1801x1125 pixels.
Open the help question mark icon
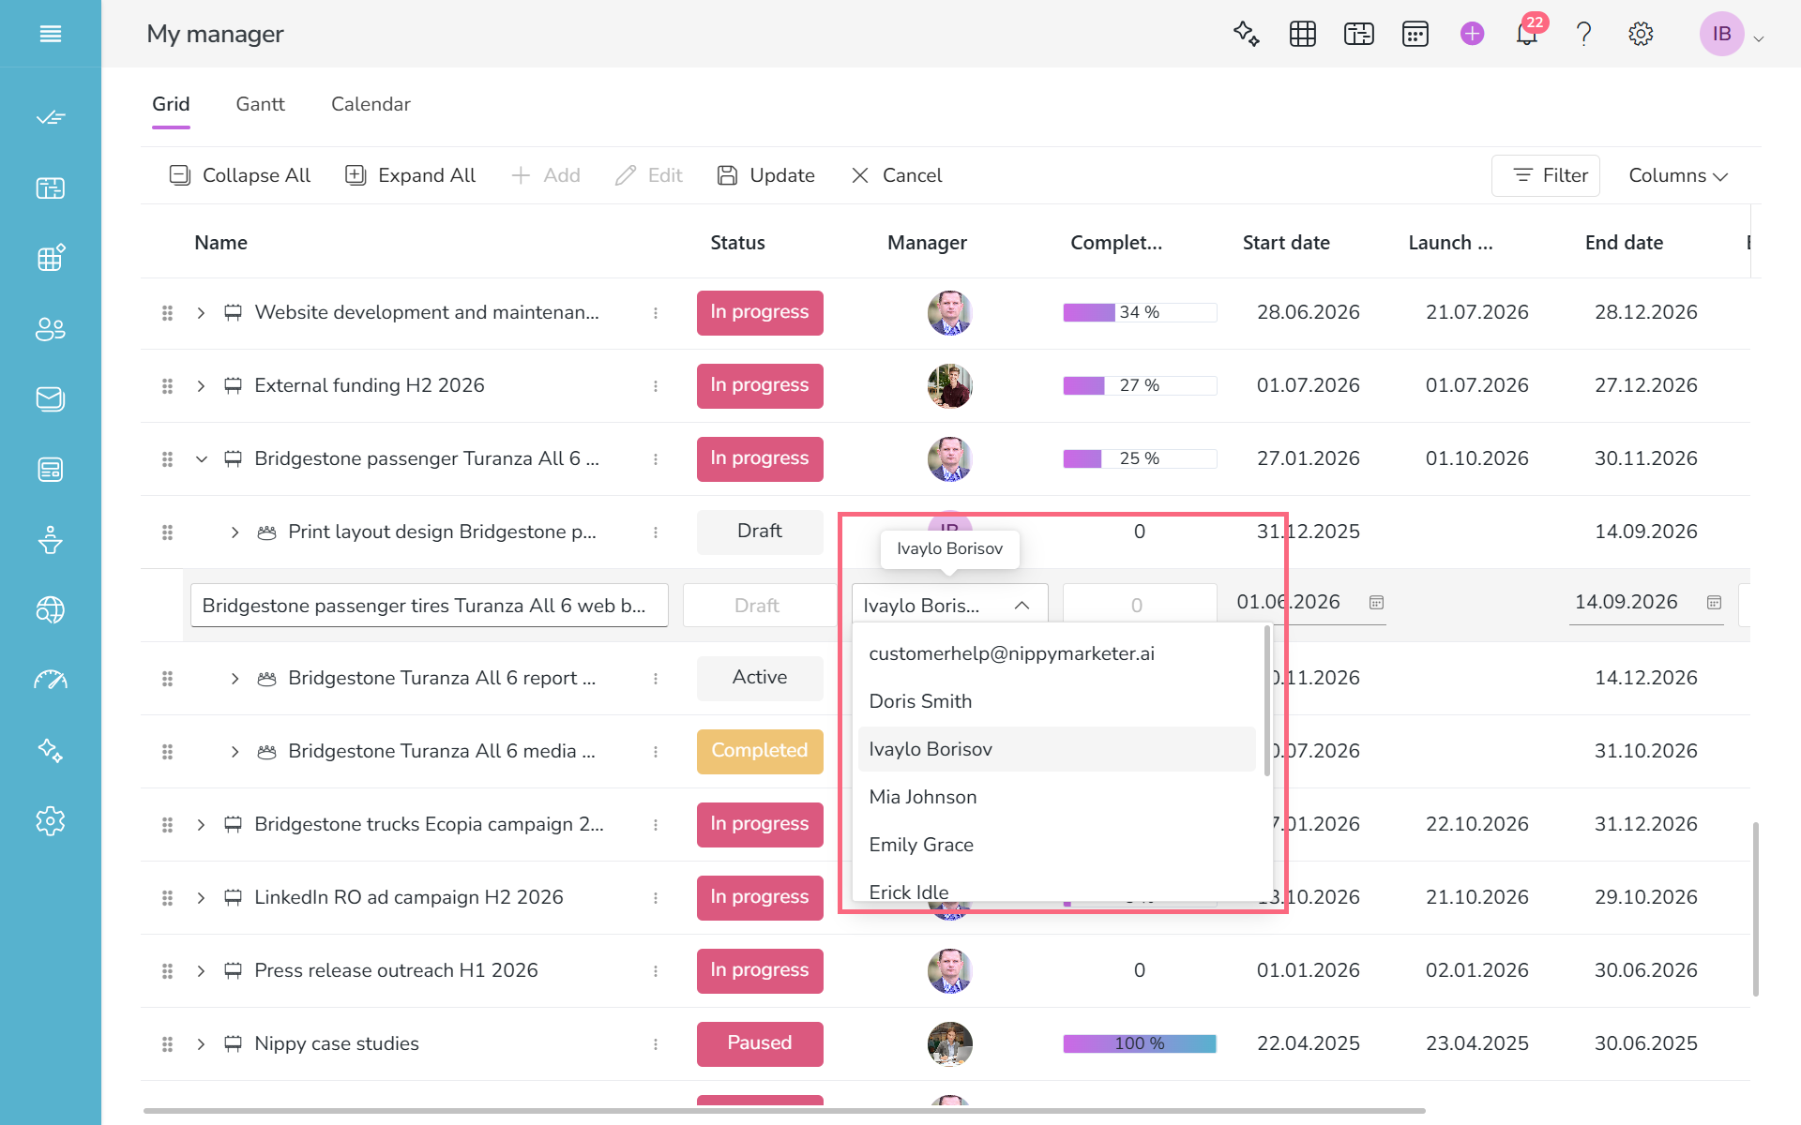1584,34
